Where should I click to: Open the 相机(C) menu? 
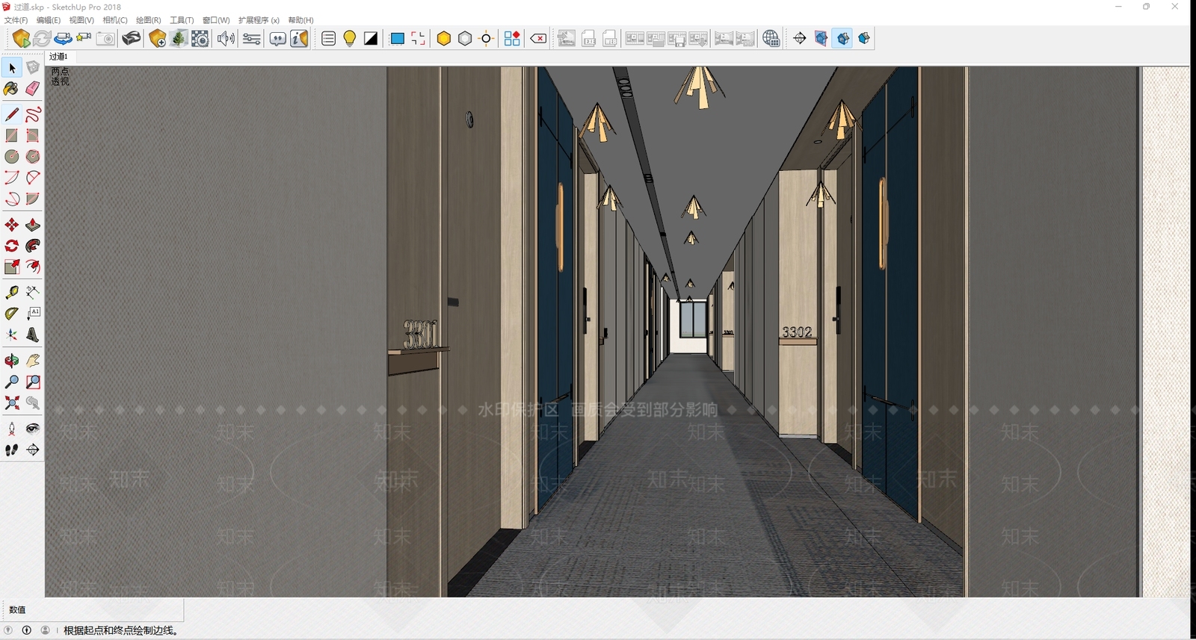115,20
